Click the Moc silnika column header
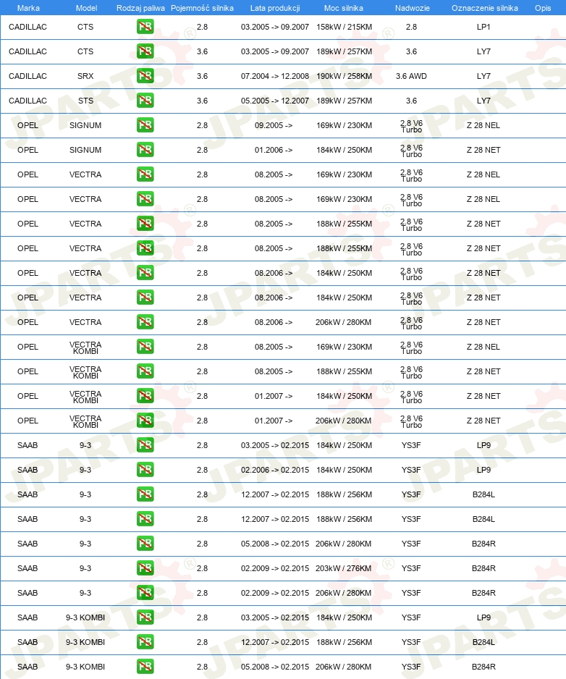 [x=343, y=8]
